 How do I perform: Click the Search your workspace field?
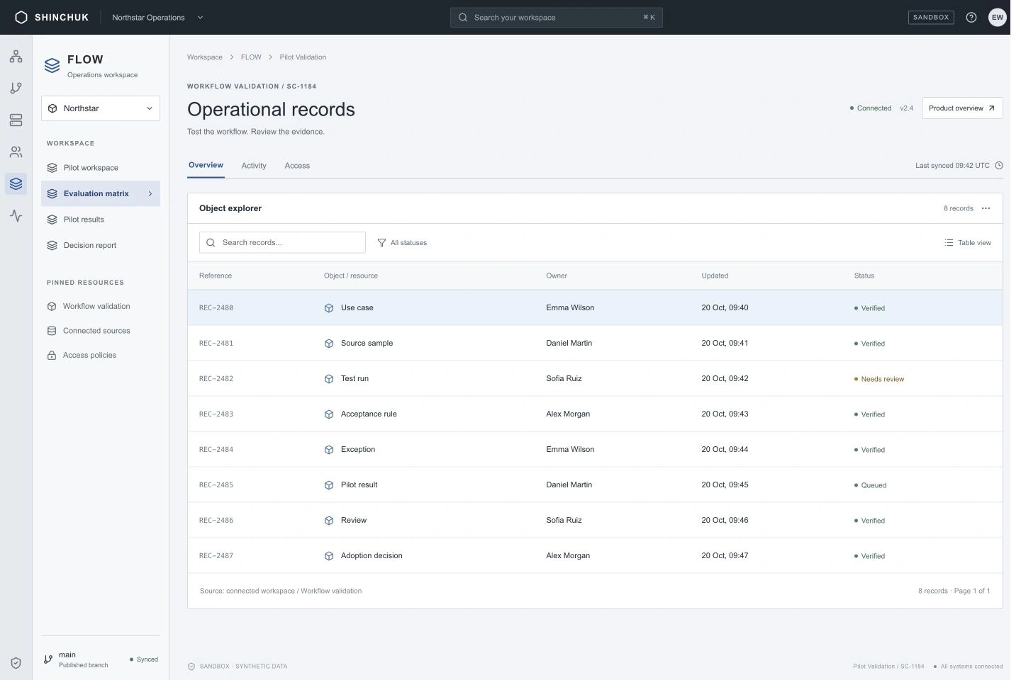point(557,18)
